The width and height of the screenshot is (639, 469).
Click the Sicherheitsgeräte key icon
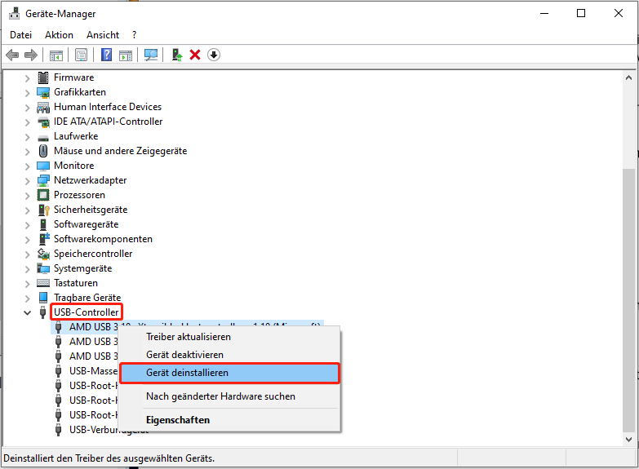pyautogui.click(x=43, y=210)
